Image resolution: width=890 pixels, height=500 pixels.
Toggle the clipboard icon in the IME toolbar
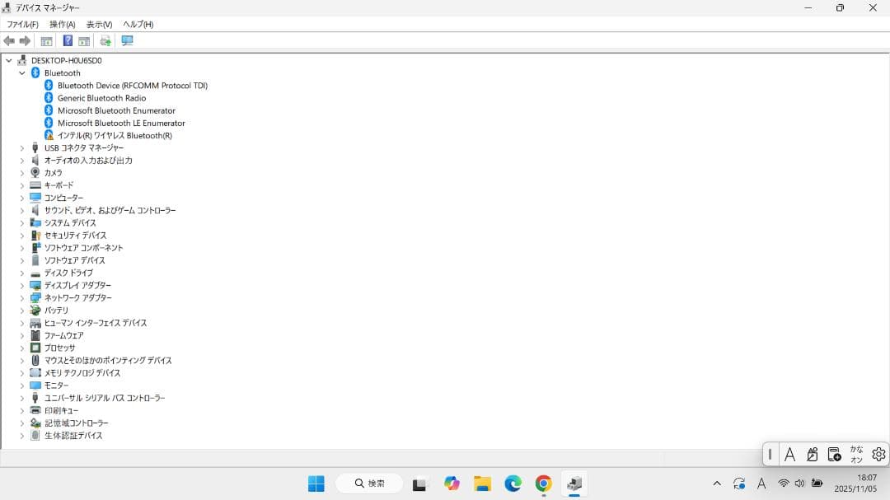click(x=833, y=454)
